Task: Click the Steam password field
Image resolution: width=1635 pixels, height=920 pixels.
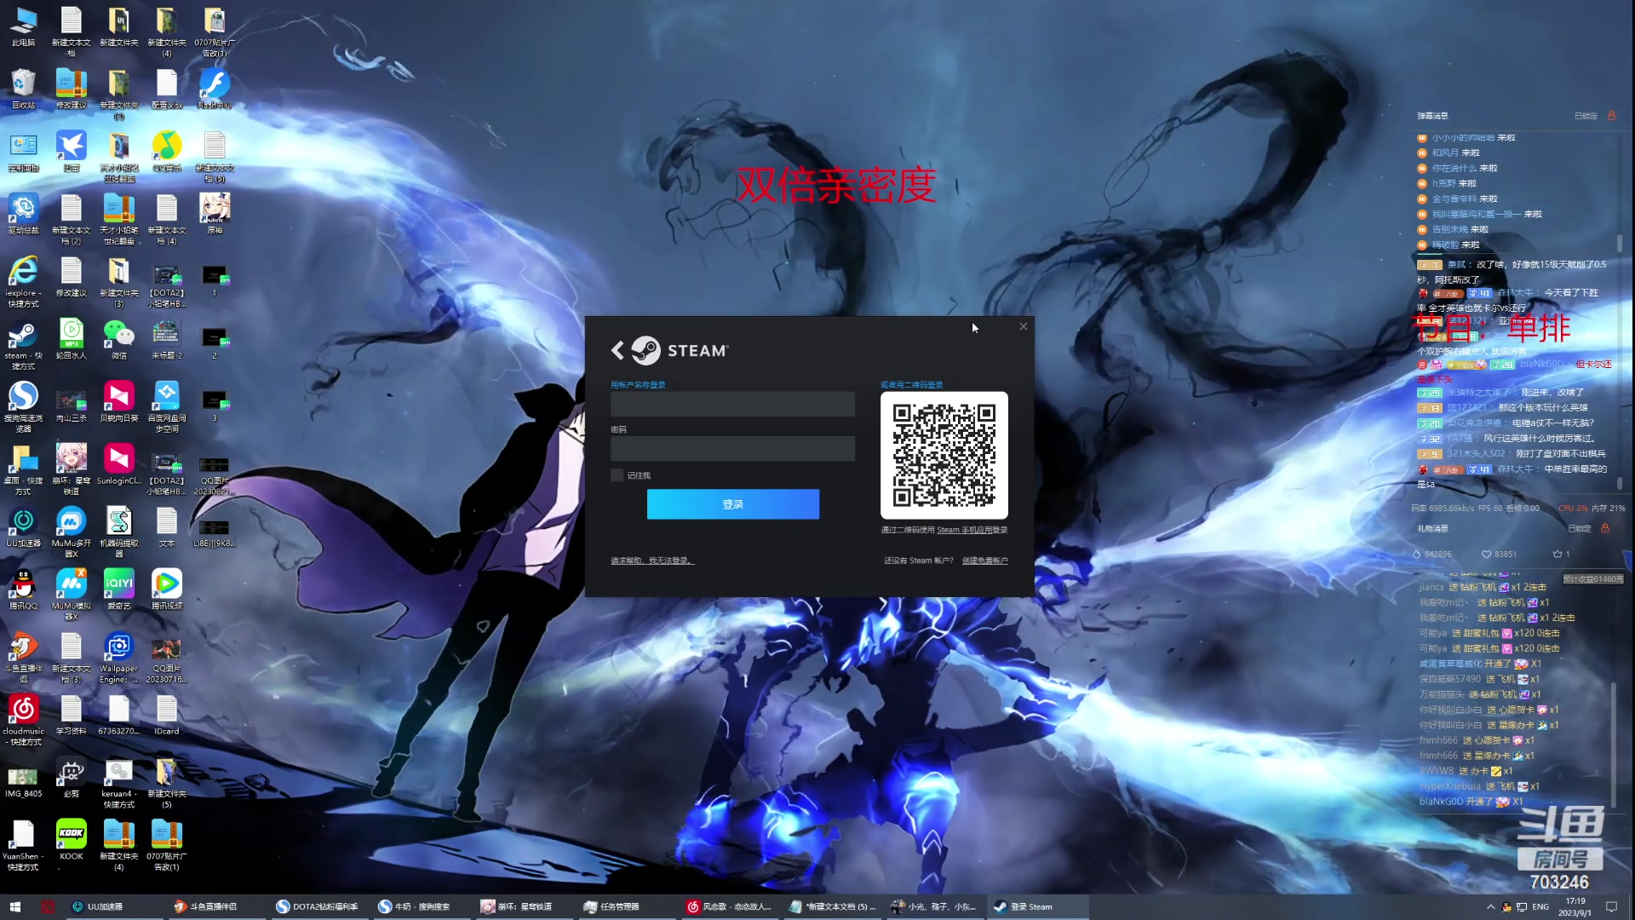Action: coord(732,449)
